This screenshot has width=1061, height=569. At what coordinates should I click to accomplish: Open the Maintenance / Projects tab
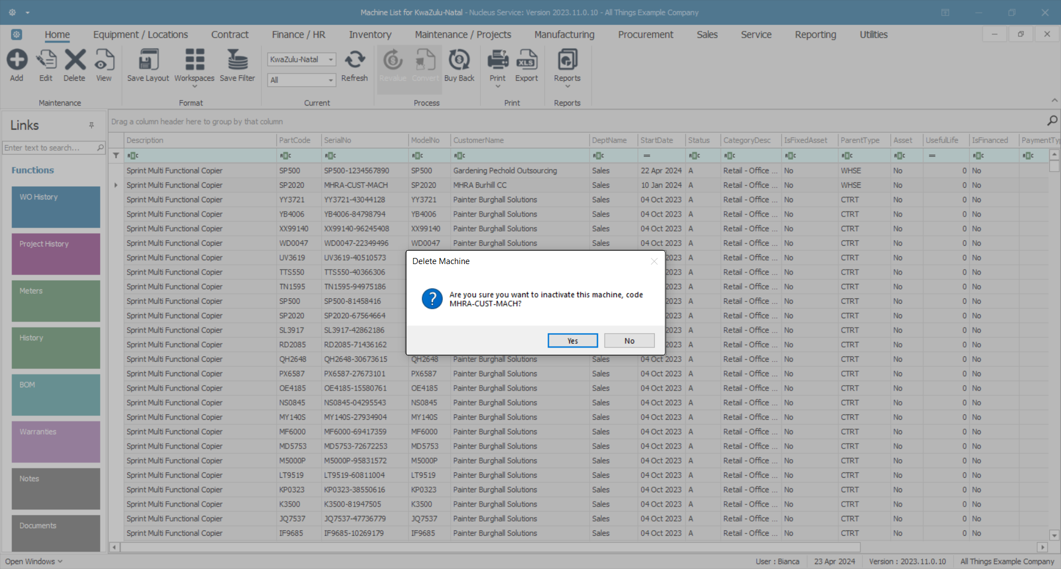click(463, 35)
